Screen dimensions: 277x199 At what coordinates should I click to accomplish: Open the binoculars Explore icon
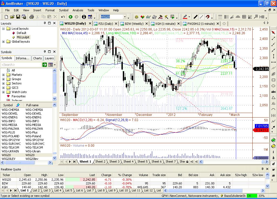point(149,17)
